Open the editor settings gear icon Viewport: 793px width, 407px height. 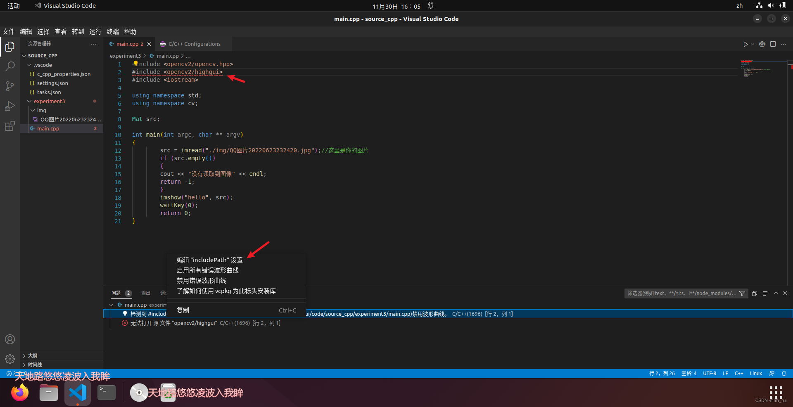click(x=762, y=44)
